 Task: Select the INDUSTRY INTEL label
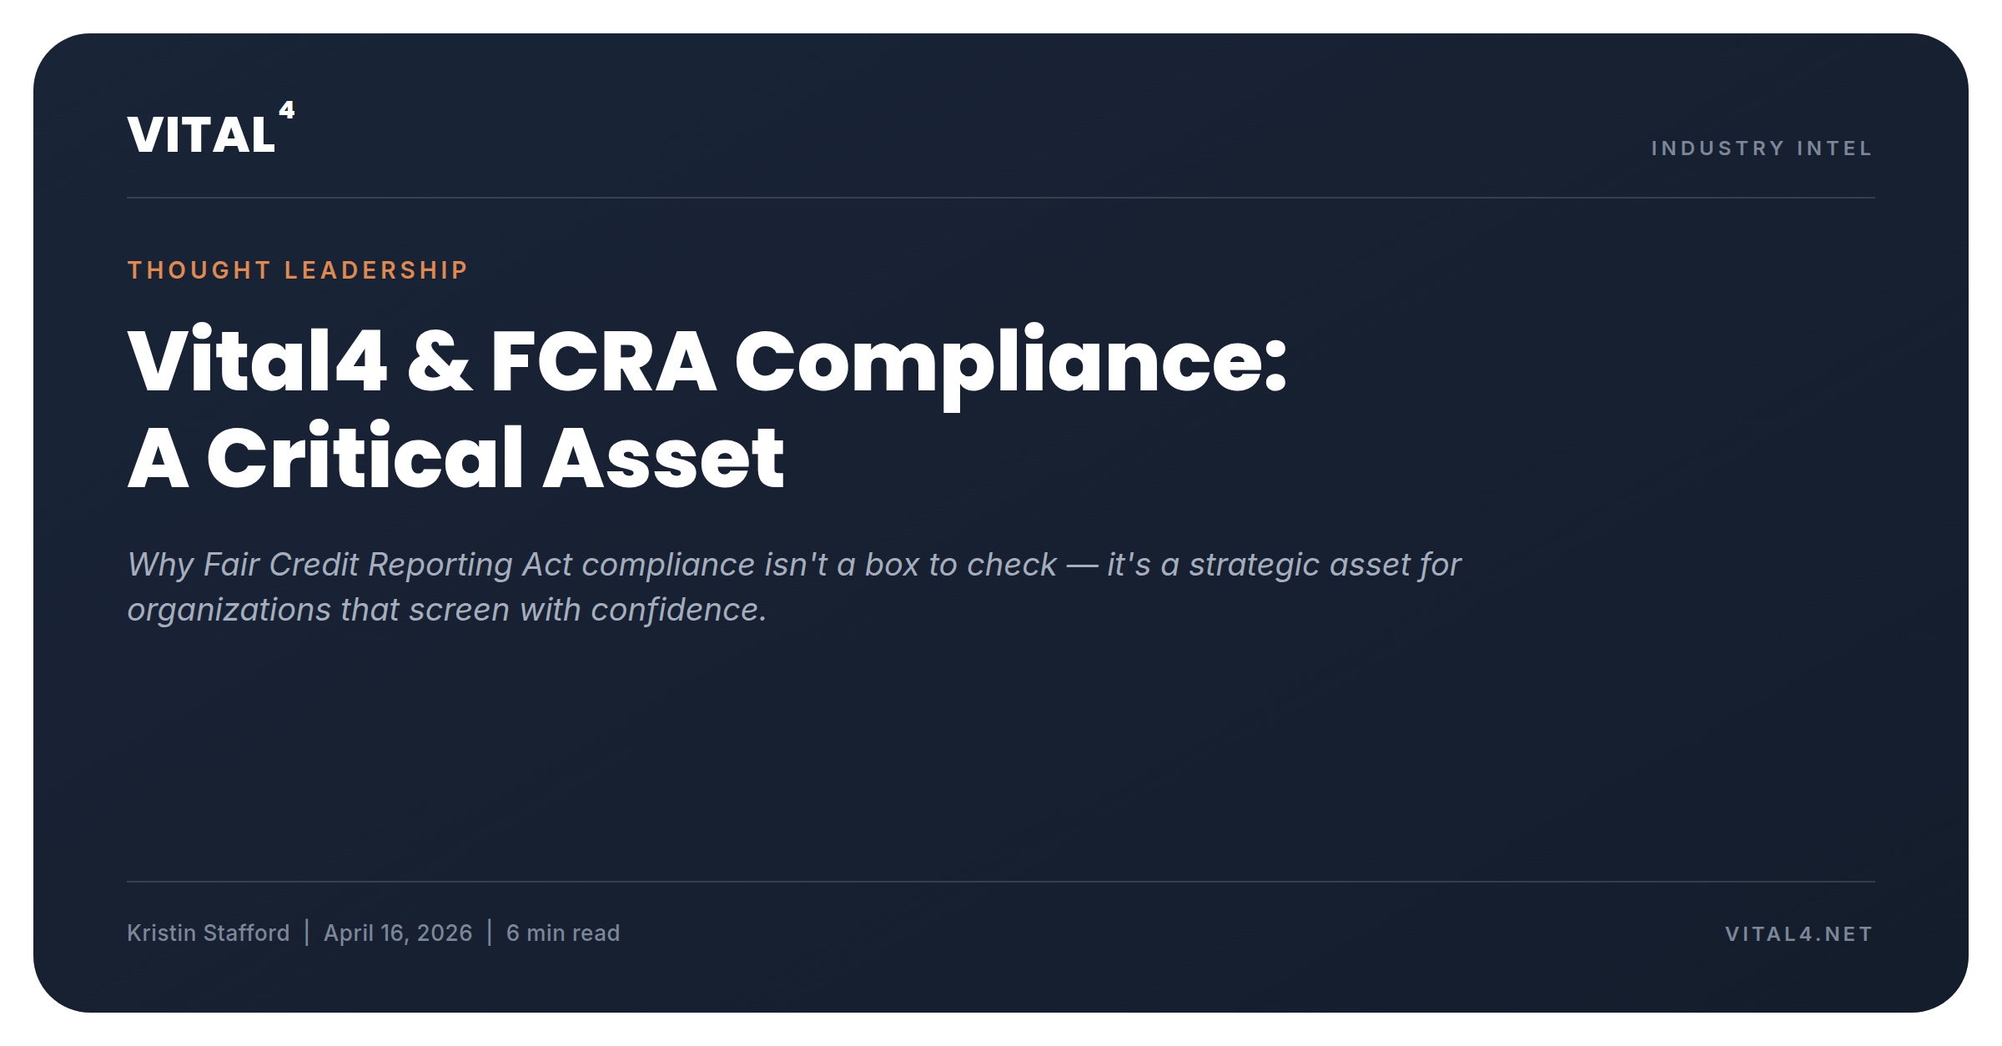(1762, 148)
